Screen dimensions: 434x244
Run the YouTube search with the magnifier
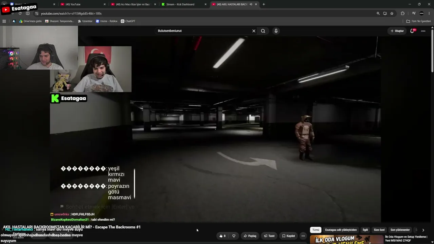(263, 31)
